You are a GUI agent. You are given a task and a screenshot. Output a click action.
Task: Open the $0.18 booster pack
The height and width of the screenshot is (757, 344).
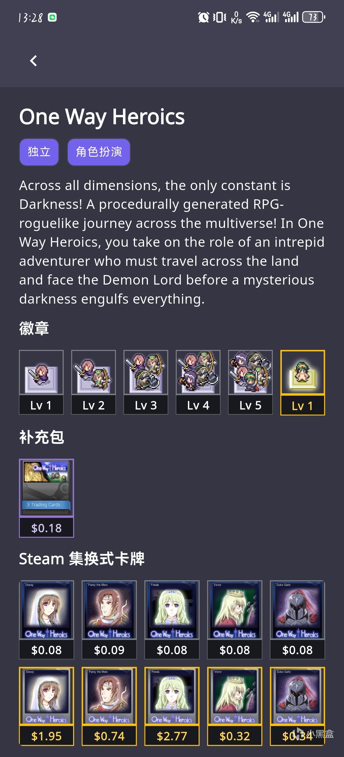pos(47,498)
